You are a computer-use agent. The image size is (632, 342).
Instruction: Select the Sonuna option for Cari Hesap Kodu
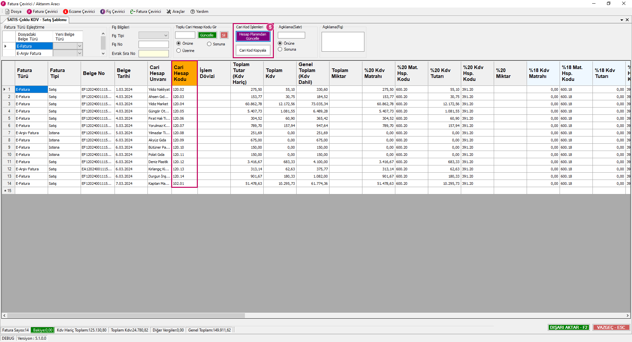(209, 44)
